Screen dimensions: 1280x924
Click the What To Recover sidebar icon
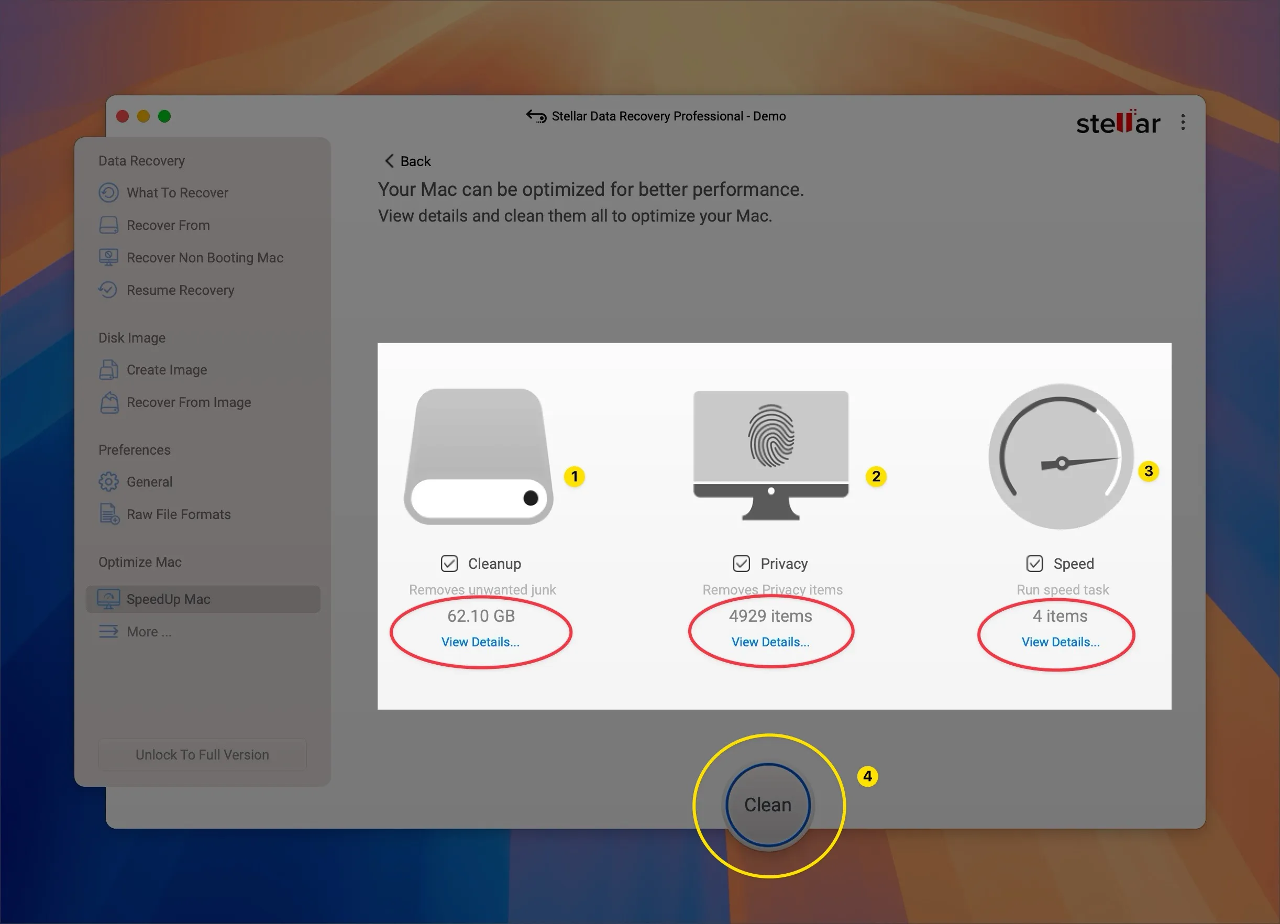tap(108, 192)
